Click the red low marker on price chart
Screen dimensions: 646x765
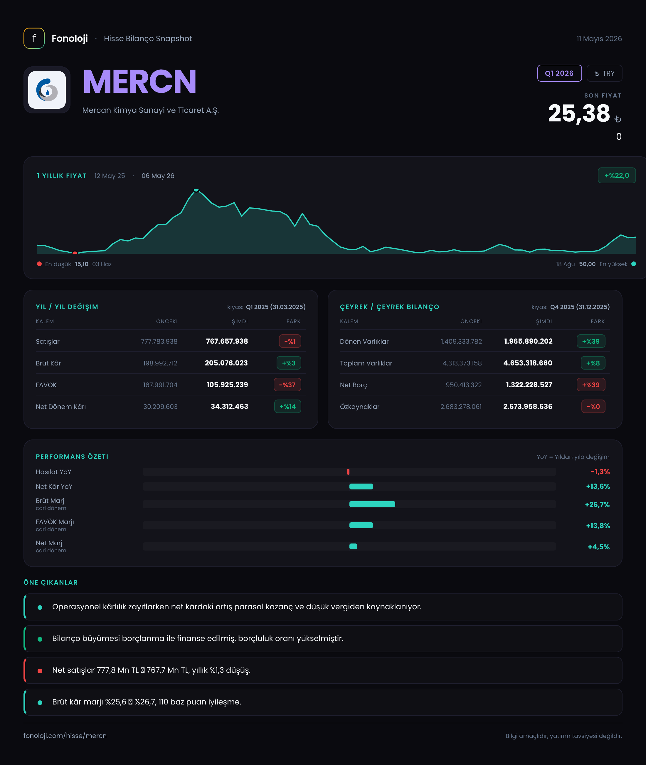coord(75,253)
